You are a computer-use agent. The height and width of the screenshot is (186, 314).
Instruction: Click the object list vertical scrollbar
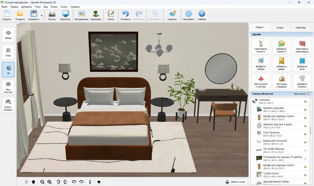point(310,131)
